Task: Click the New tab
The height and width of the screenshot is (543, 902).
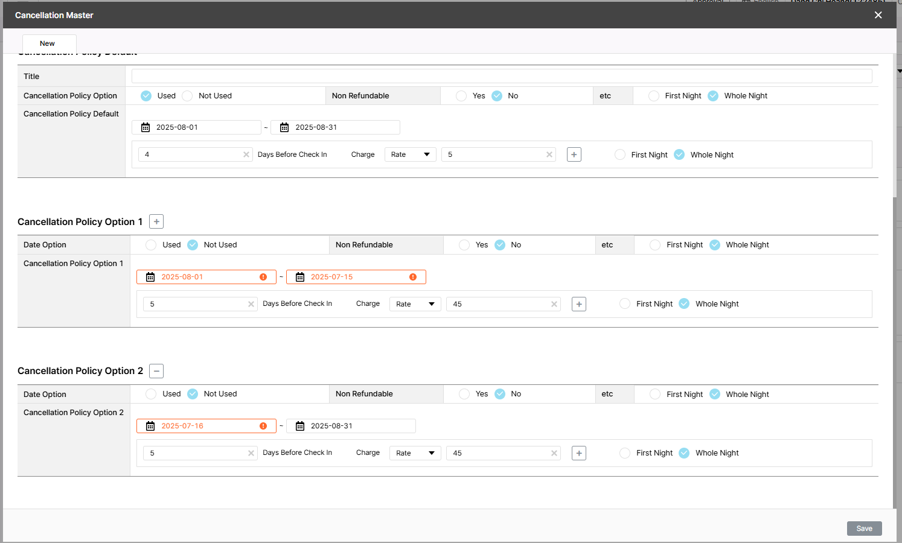Action: point(49,43)
